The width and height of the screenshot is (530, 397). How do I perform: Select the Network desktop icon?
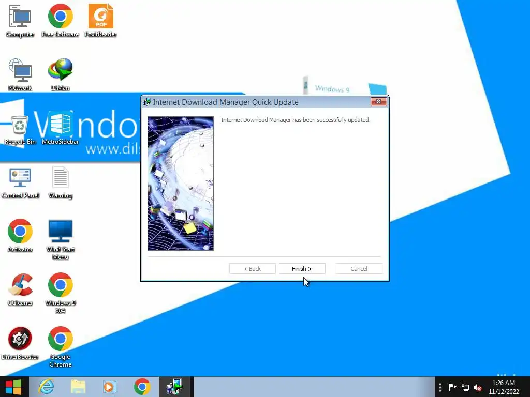pyautogui.click(x=20, y=74)
